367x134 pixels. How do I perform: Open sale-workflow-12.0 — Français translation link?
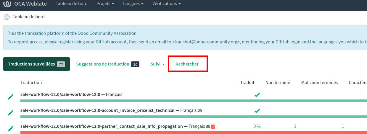[x=71, y=94]
